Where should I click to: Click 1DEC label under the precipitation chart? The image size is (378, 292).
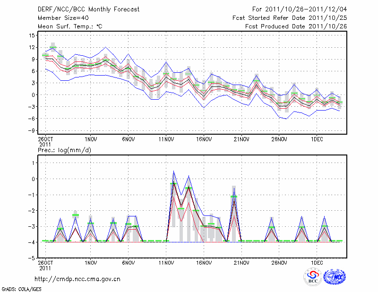pos(317,262)
